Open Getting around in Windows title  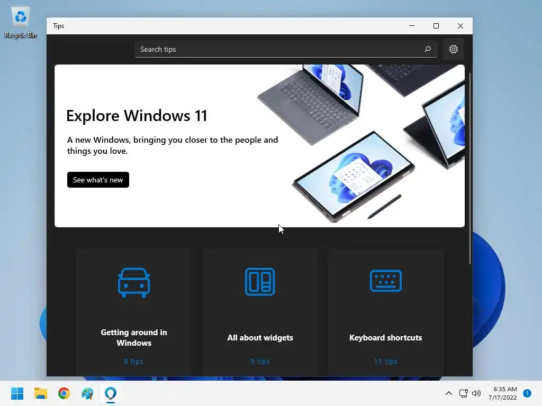click(x=134, y=337)
